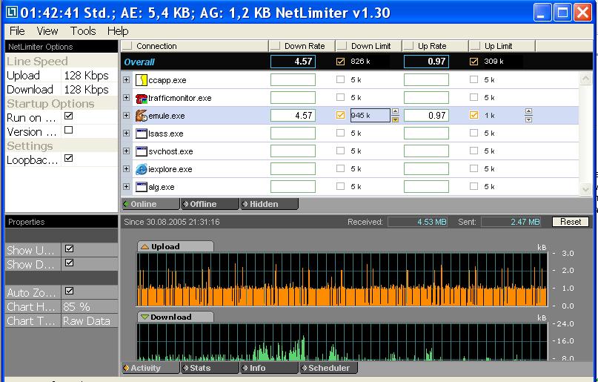Click the emule.exe donkey icon

[x=142, y=116]
